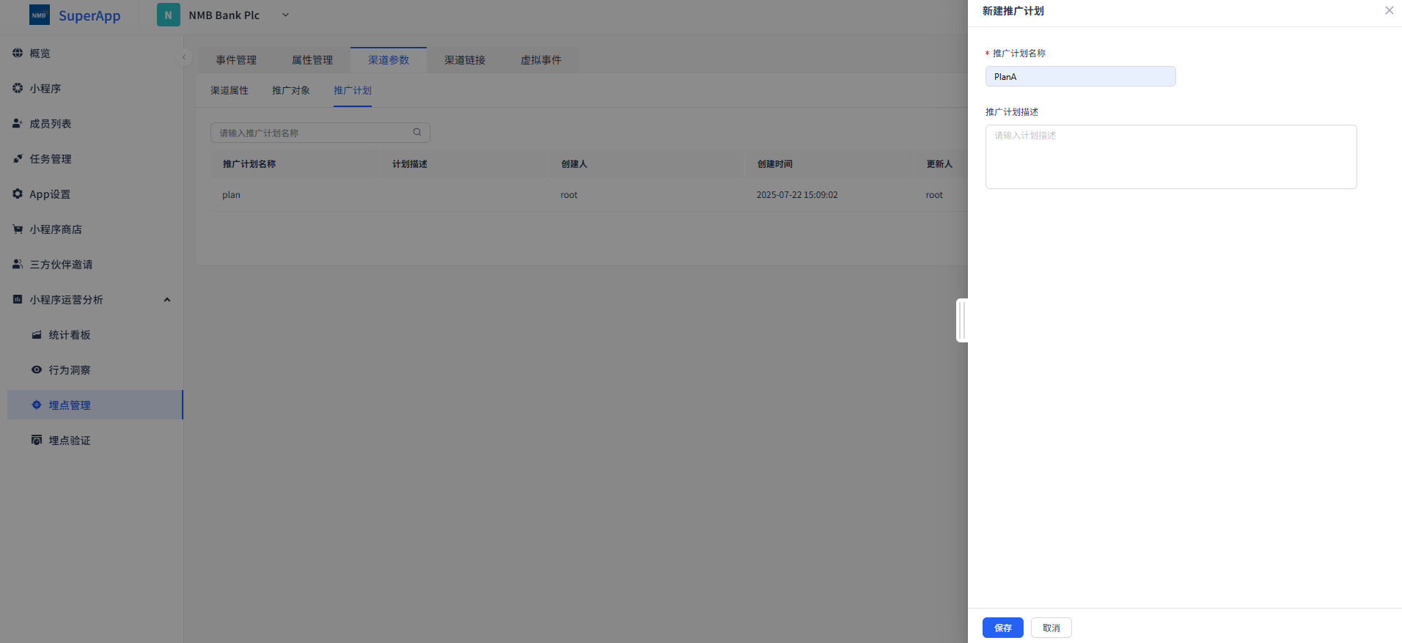The height and width of the screenshot is (643, 1402).
Task: Click the App设置 gear icon
Action: (18, 194)
